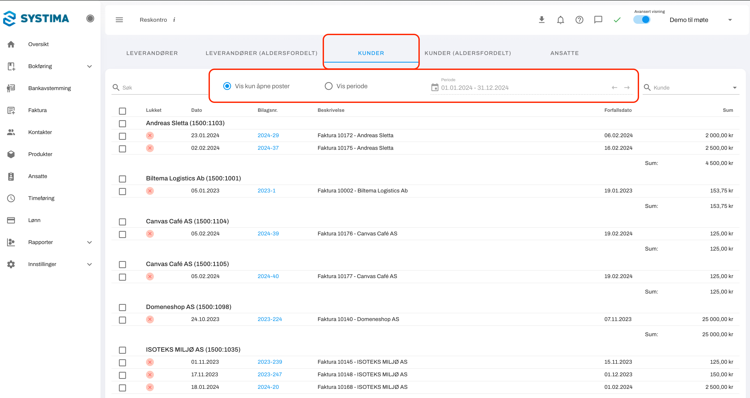Open the notifications bell

point(561,20)
